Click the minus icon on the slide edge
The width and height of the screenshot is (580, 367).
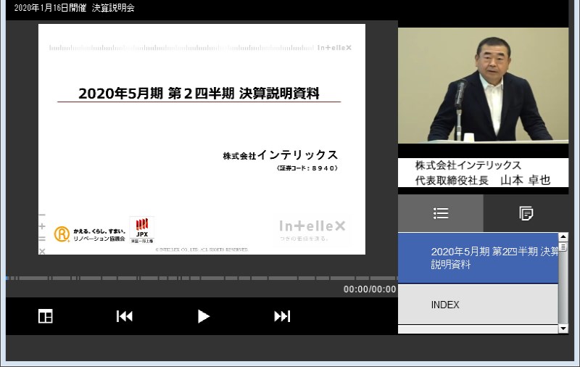[x=42, y=215]
